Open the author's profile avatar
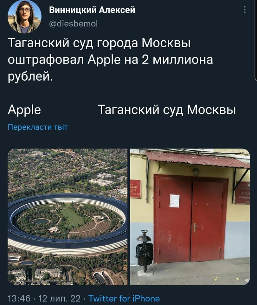 pyautogui.click(x=24, y=17)
